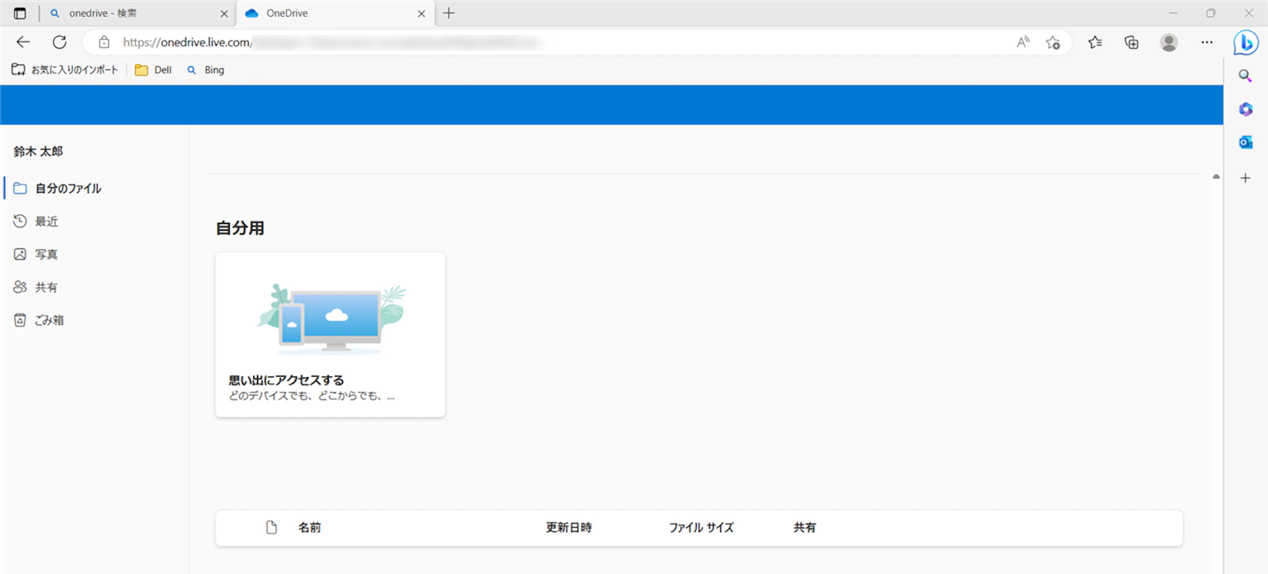Click the Dell bookmarks folder
The image size is (1268, 574).
click(154, 70)
